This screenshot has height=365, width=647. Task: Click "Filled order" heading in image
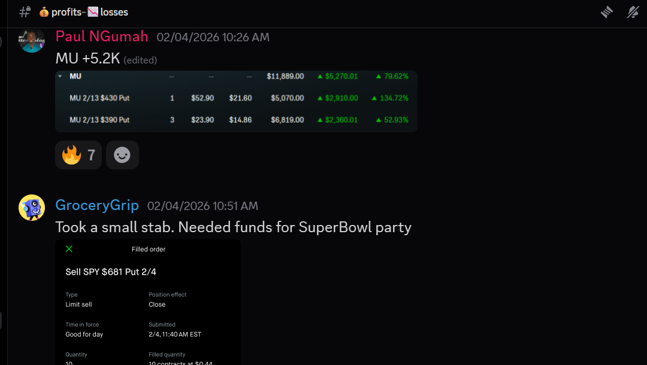tap(149, 250)
